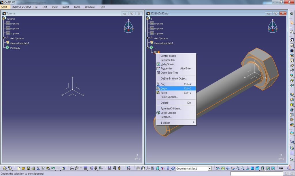The image size is (295, 176).
Task: Select Geometrical Set.1 in the Tutorial tree
Action: tap(20, 43)
